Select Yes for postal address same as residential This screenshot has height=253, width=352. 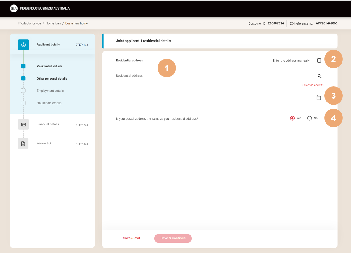[292, 118]
